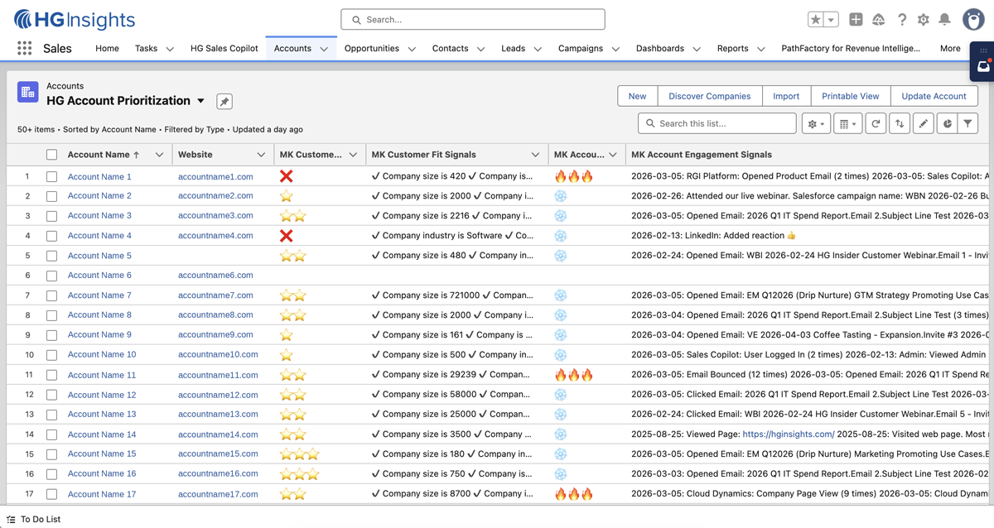Edit list inline with pencil icon

click(x=923, y=124)
